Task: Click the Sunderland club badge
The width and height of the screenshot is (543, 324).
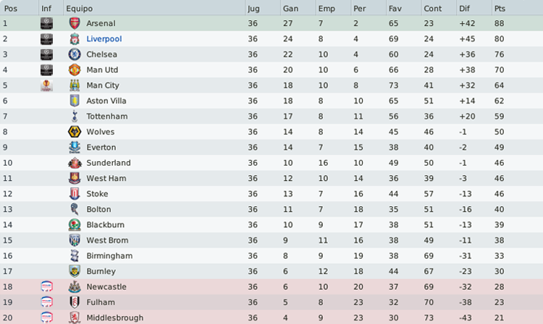Action: pos(75,163)
